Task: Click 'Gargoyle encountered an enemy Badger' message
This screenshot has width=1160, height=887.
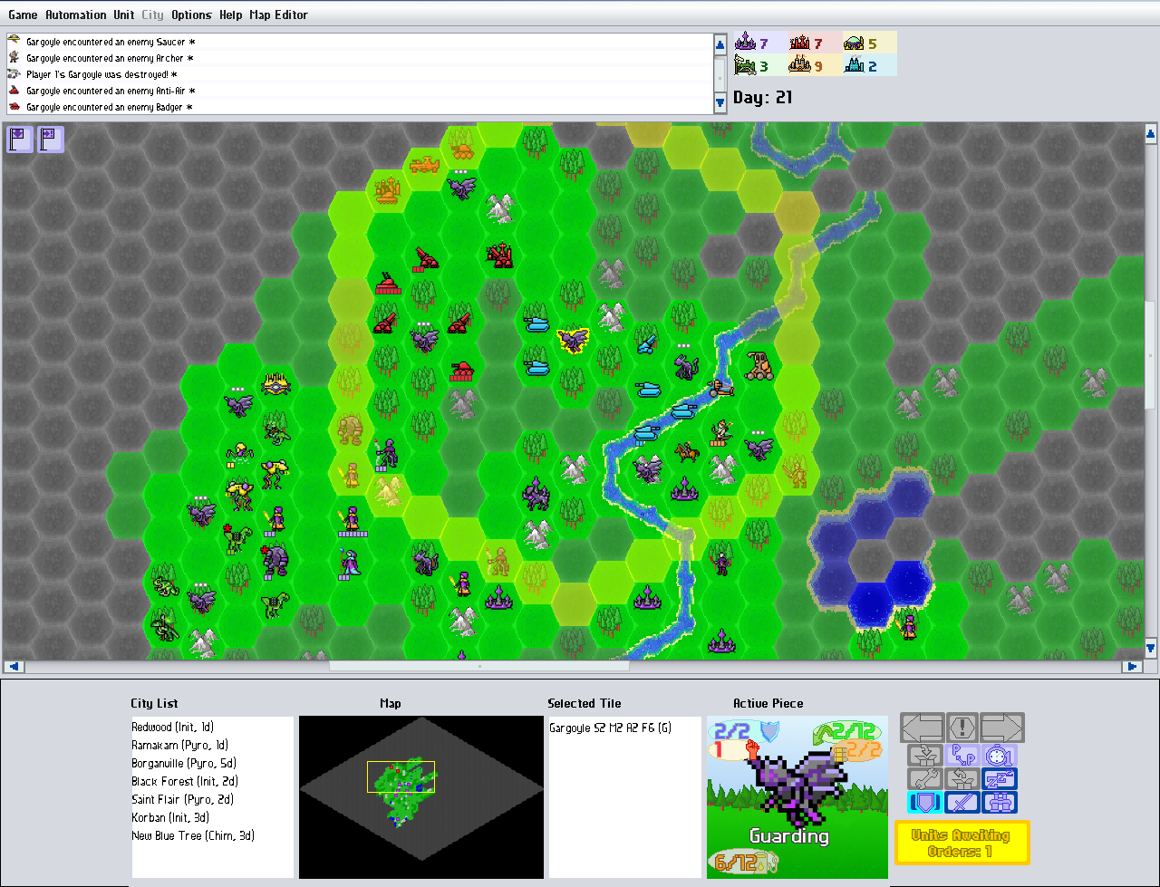Action: (361, 107)
